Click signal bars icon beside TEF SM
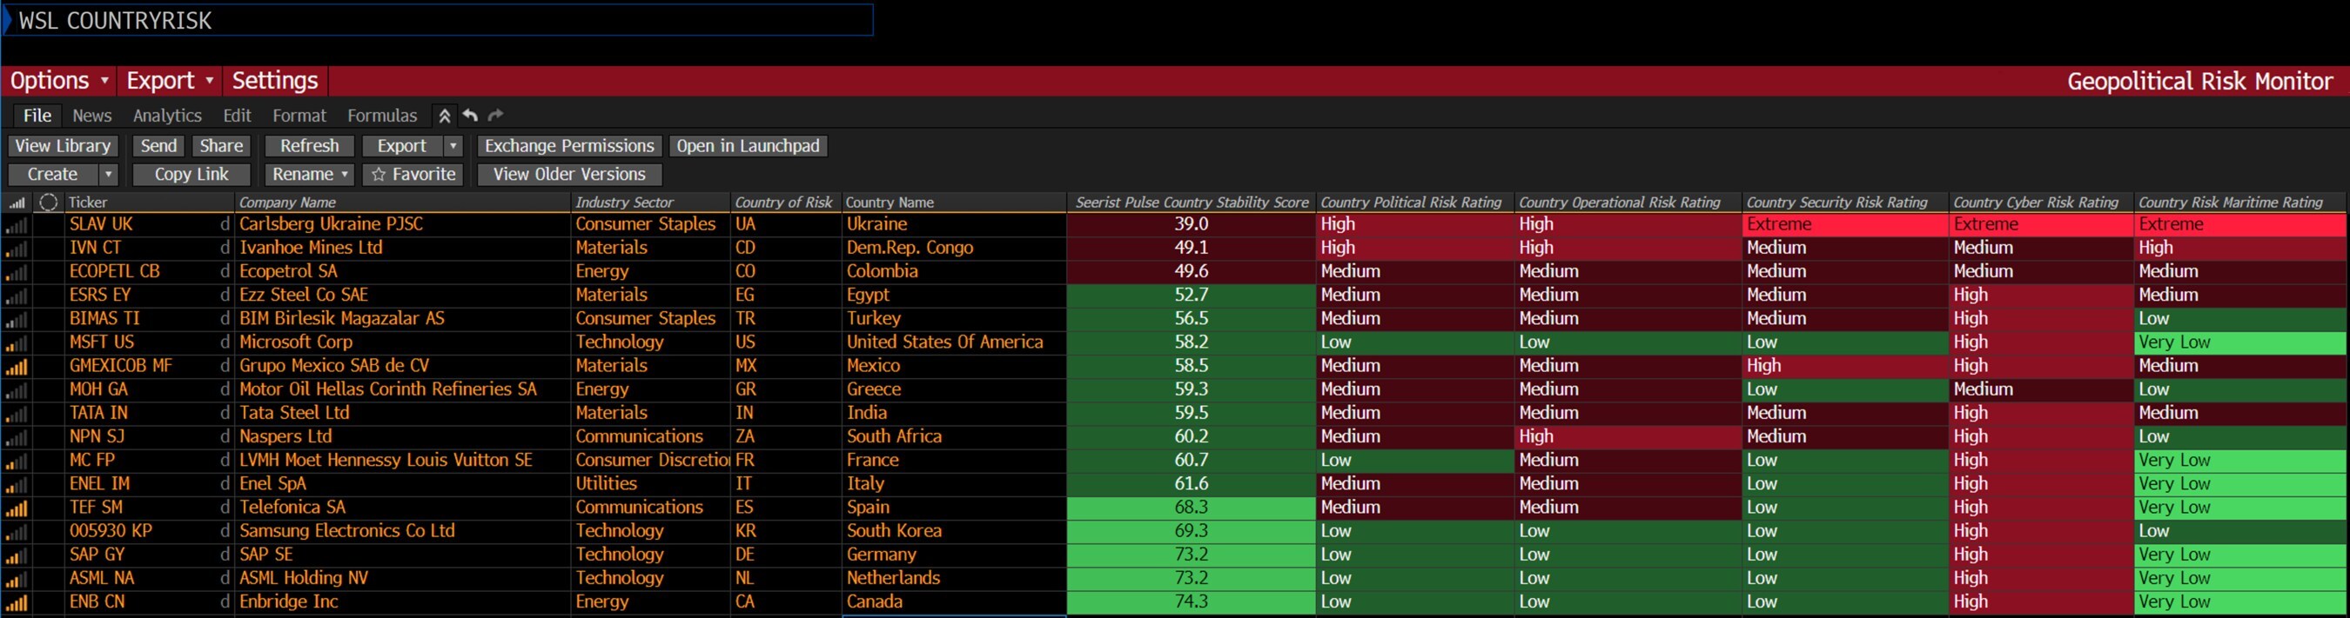 point(17,508)
